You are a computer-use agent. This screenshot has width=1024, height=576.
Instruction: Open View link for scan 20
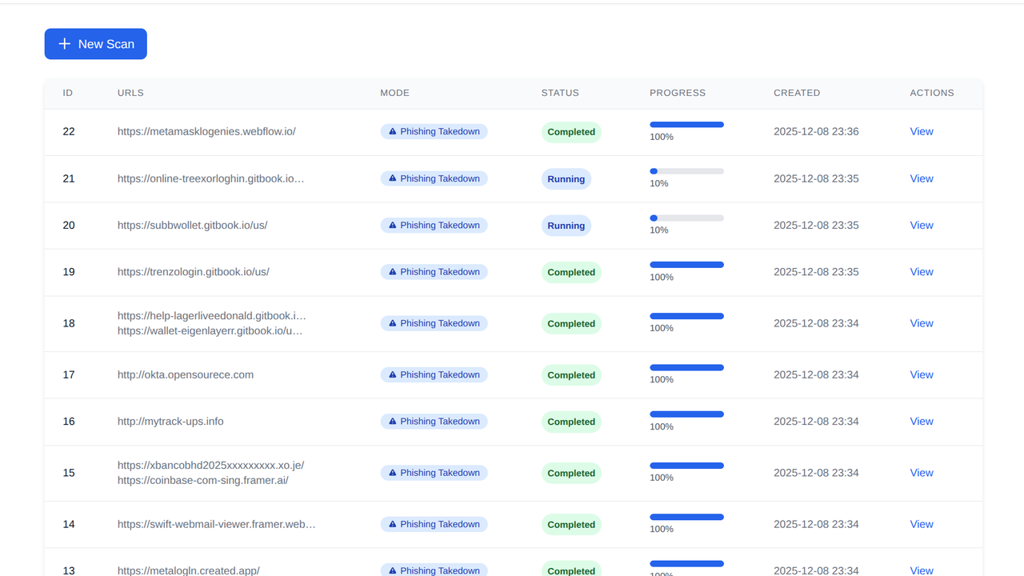click(922, 225)
